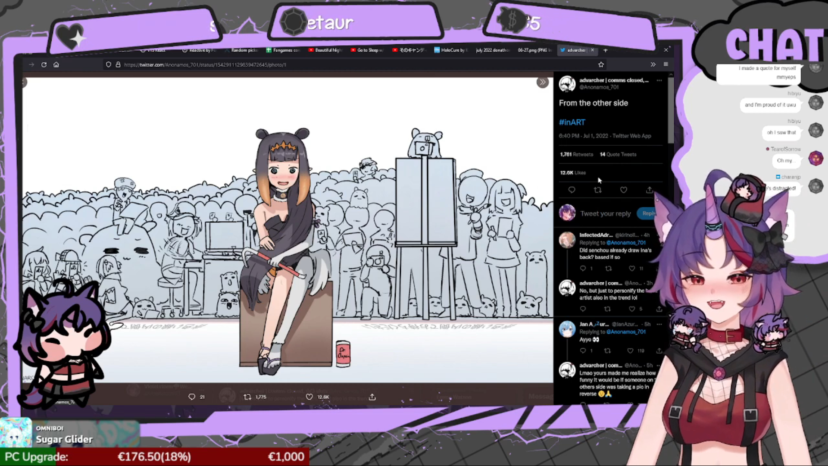Collapse the tweet sidebar with the double-arrow button
Screen dimensions: 828x466
click(x=542, y=82)
